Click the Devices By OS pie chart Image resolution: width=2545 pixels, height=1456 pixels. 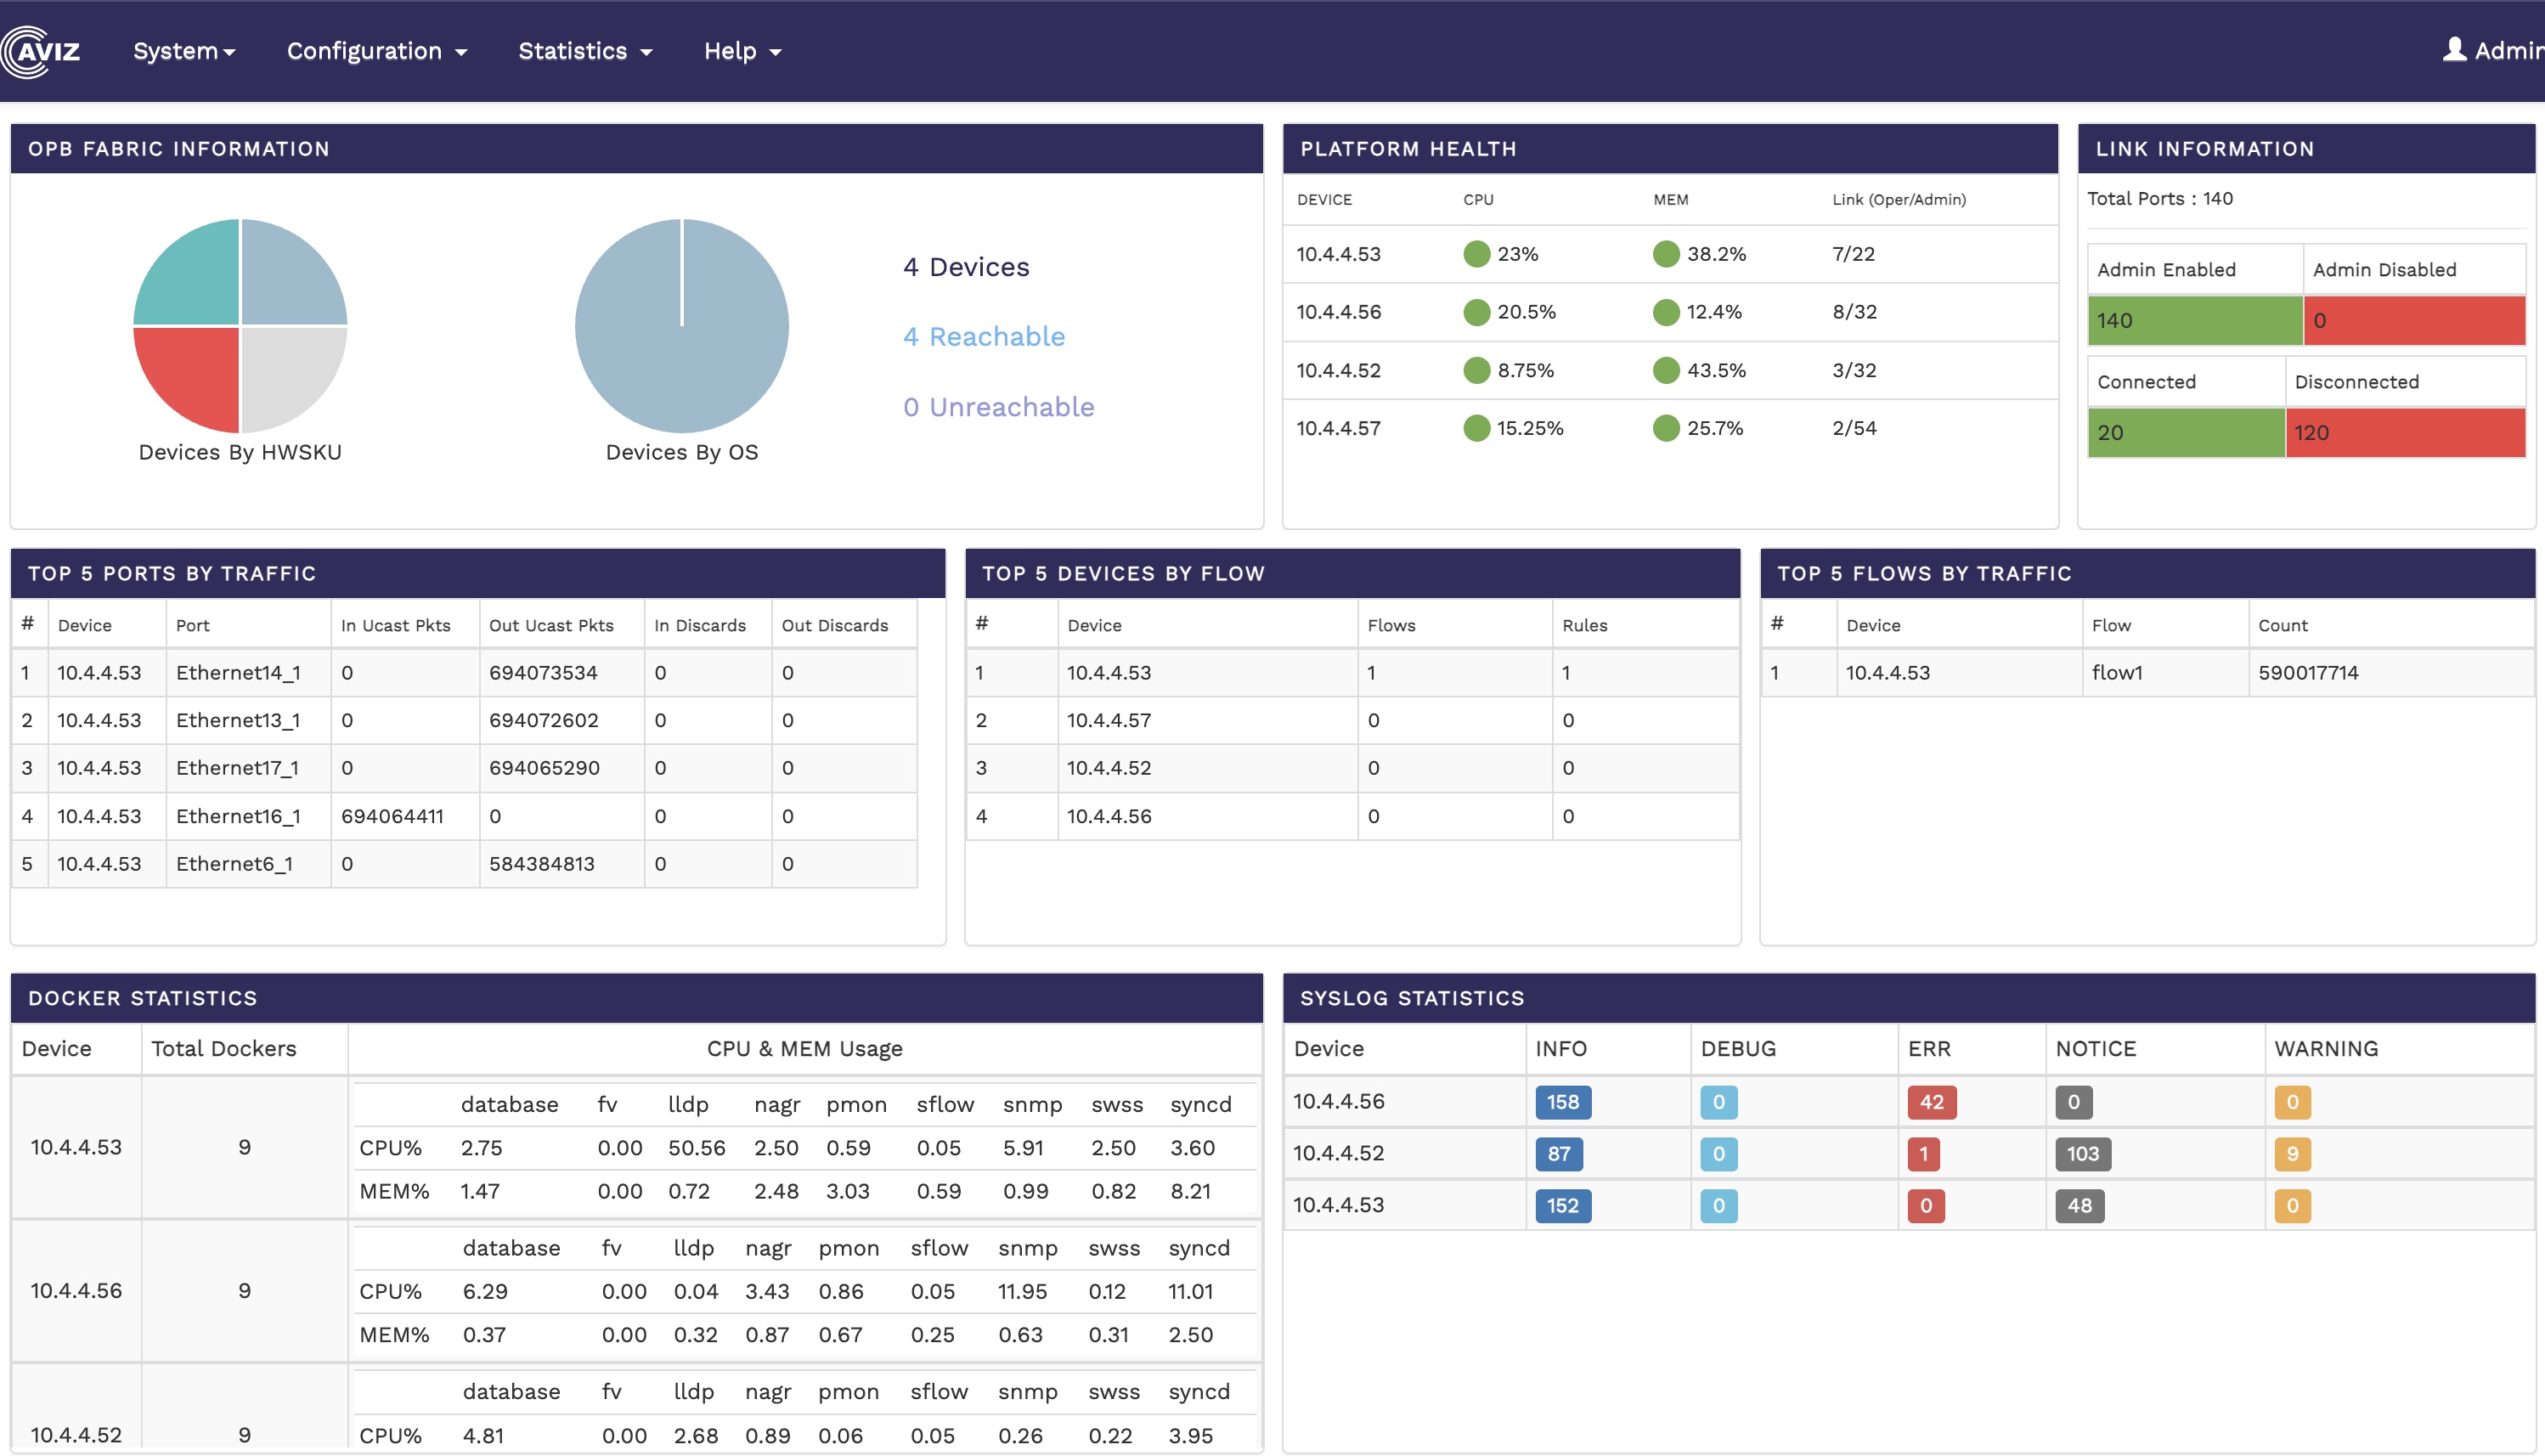[681, 326]
